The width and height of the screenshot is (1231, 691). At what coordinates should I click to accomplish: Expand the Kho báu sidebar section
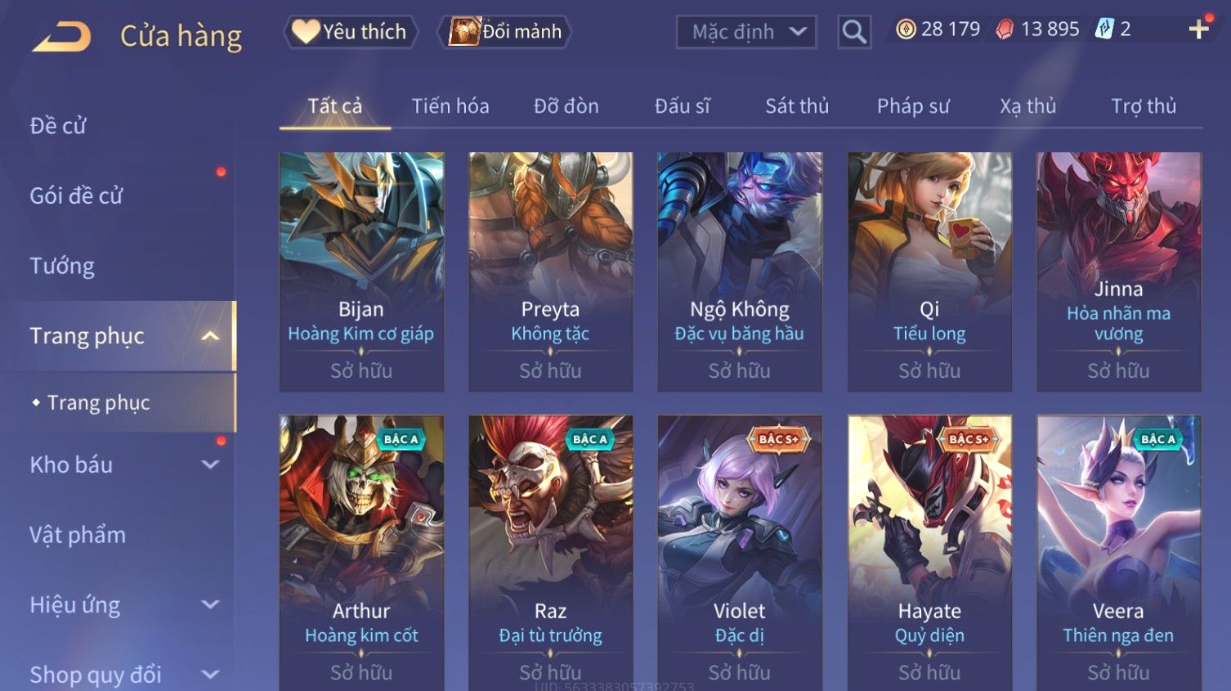210,464
